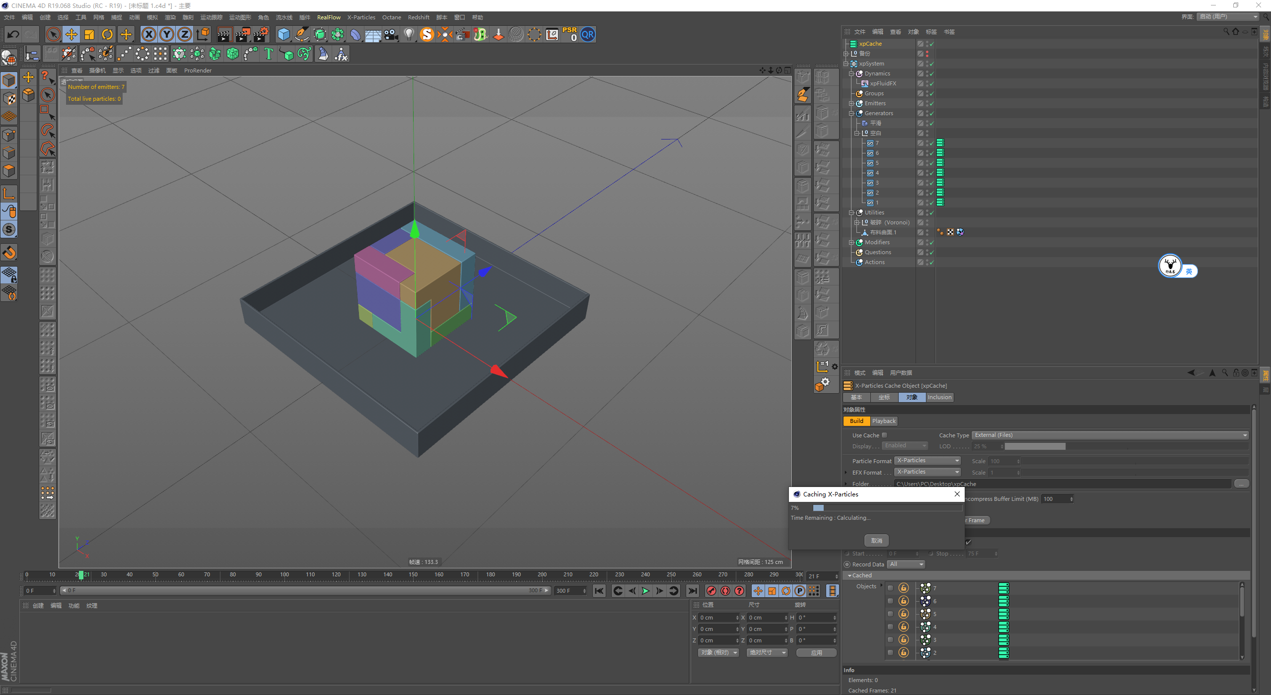This screenshot has width=1271, height=695.
Task: Open the Particle Format dropdown
Action: pos(927,461)
